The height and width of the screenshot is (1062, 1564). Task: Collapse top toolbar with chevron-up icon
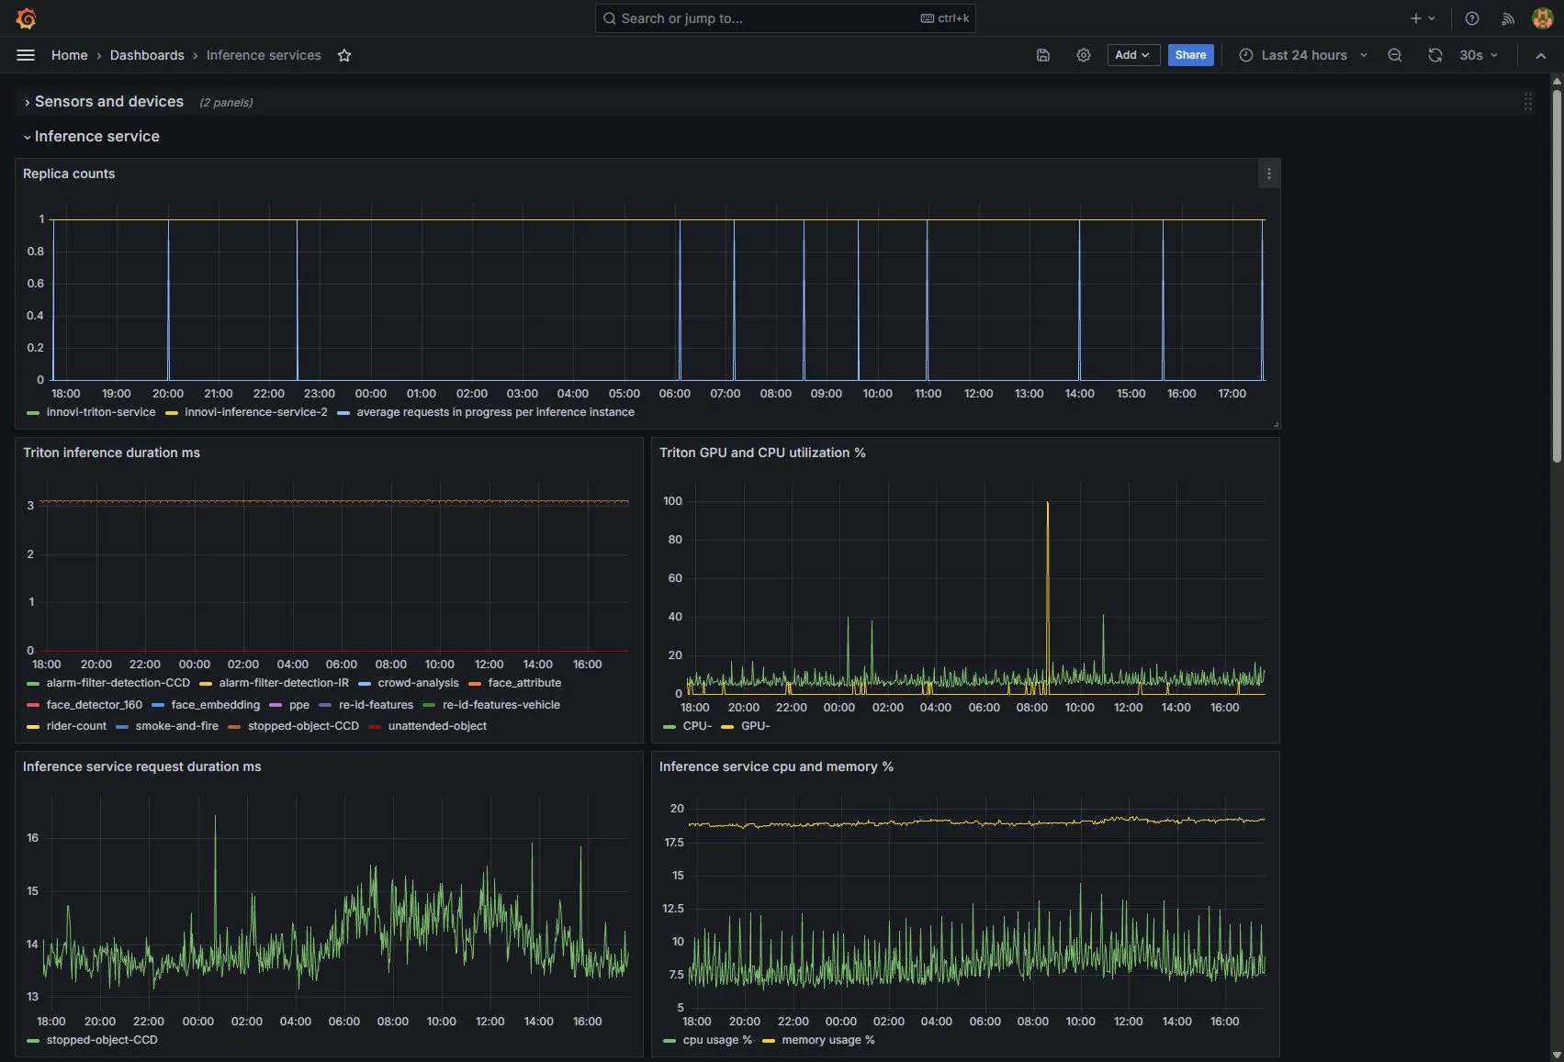[x=1541, y=55]
